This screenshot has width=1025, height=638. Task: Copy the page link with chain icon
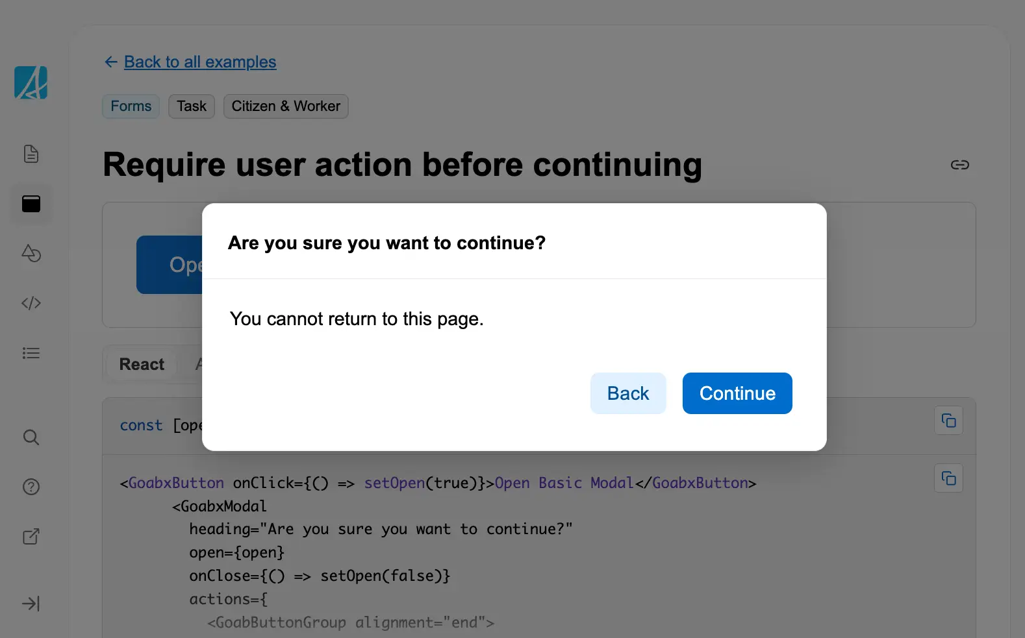959,165
